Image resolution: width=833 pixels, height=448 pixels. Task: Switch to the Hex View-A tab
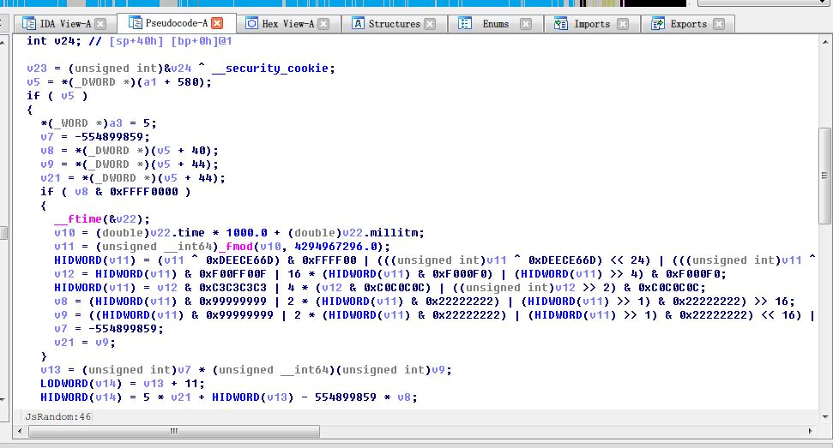pyautogui.click(x=287, y=24)
